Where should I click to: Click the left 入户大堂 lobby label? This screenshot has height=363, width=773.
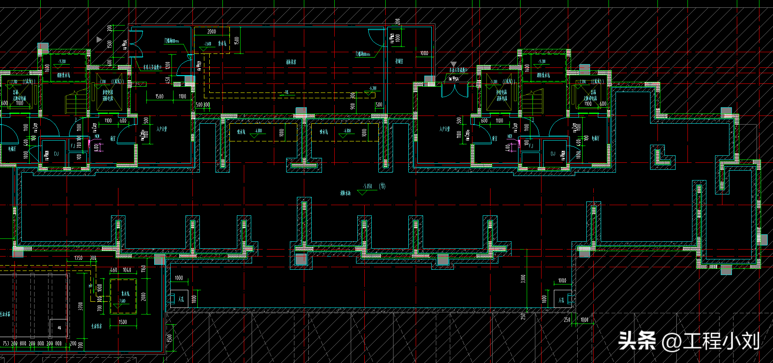coord(162,129)
